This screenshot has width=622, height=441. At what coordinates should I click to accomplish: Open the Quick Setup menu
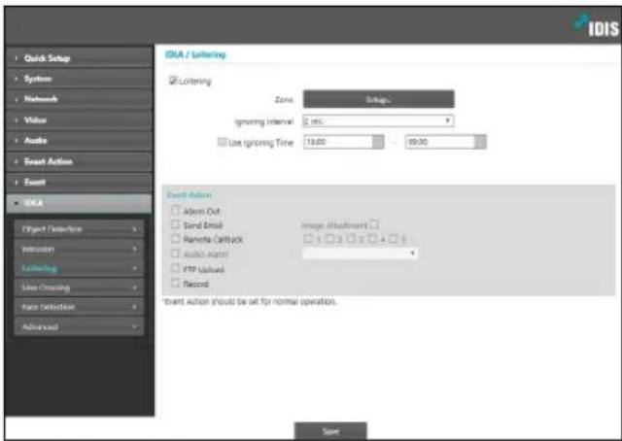click(x=79, y=58)
